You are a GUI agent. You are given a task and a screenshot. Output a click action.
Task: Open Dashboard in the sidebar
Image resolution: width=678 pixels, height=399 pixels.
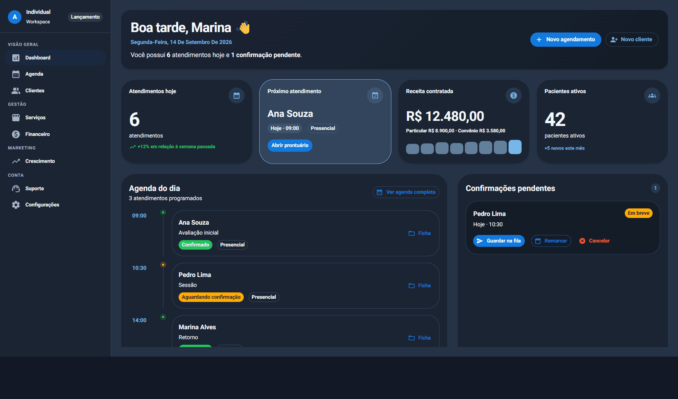pyautogui.click(x=55, y=58)
